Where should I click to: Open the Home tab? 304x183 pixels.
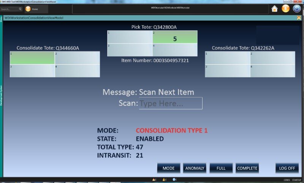36,9
